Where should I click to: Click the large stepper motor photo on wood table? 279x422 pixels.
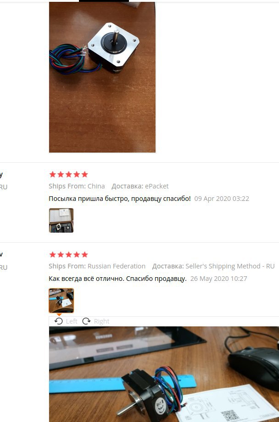[102, 77]
